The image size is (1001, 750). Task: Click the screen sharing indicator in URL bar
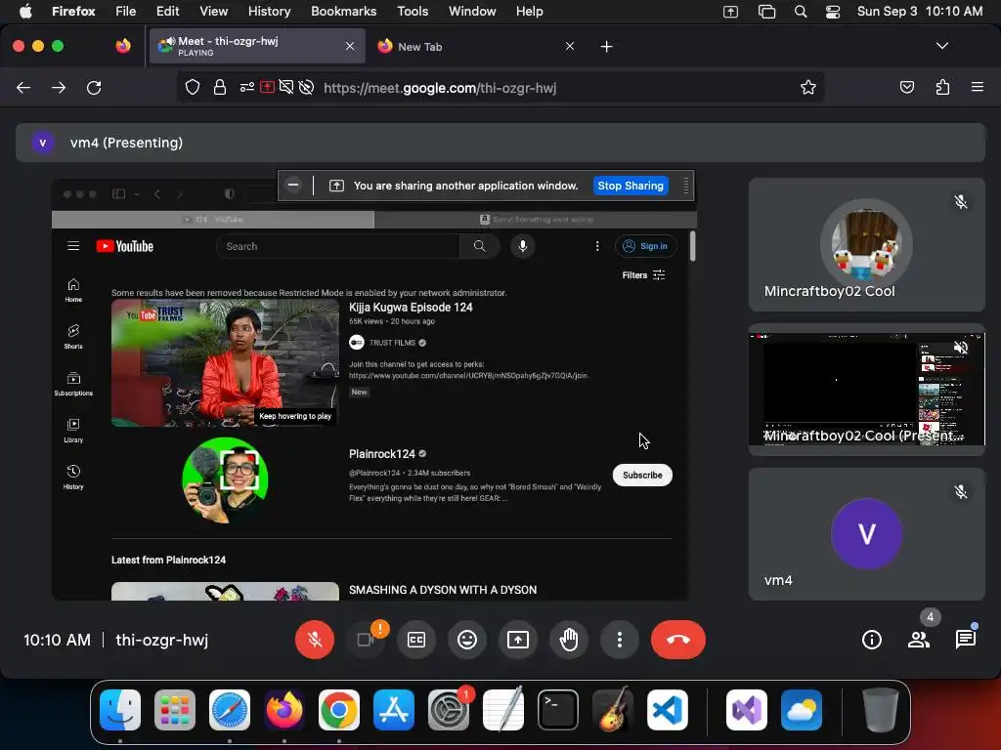pos(268,87)
